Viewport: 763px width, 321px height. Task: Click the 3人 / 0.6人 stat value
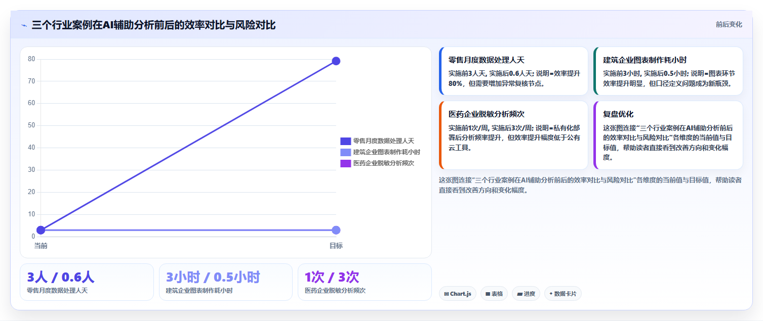click(61, 277)
